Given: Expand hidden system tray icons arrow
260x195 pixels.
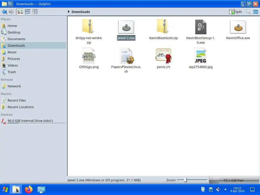Looking at the screenshot, I should 225,189.
